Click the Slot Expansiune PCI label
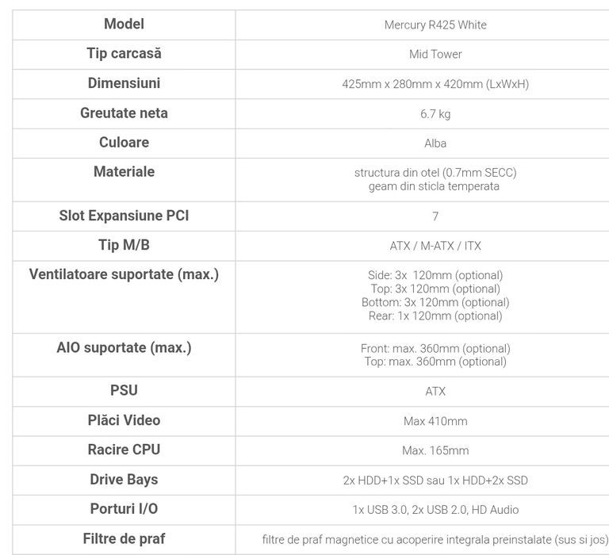This screenshot has width=609, height=555. [x=124, y=216]
